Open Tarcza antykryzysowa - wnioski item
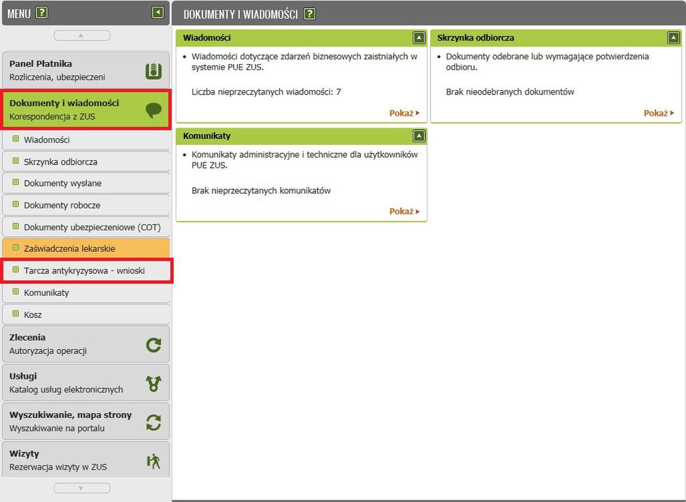Viewport: 686px width, 502px height. [x=85, y=270]
